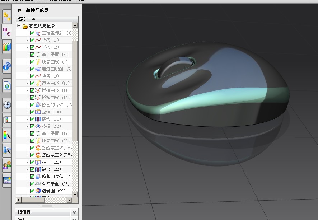
Task: Toggle the 名称 column sort arrow
Action: 34,19
